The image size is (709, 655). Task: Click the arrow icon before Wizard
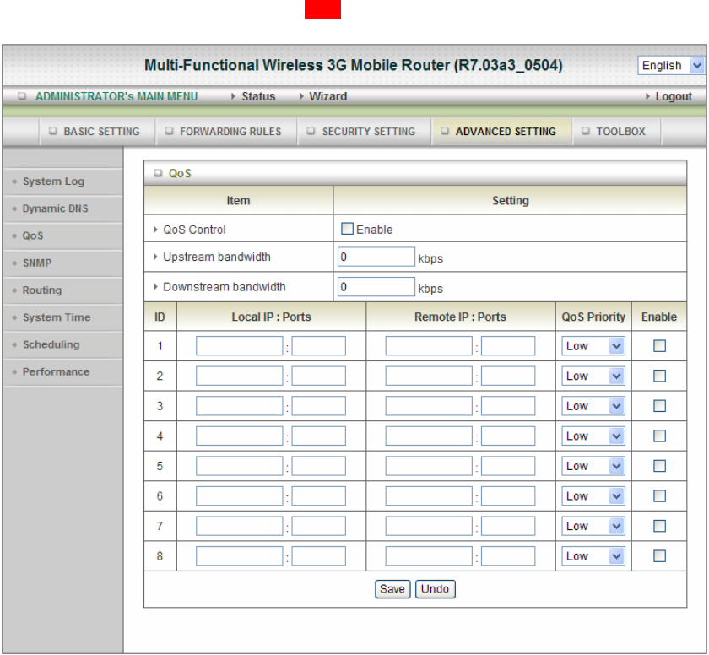[301, 96]
